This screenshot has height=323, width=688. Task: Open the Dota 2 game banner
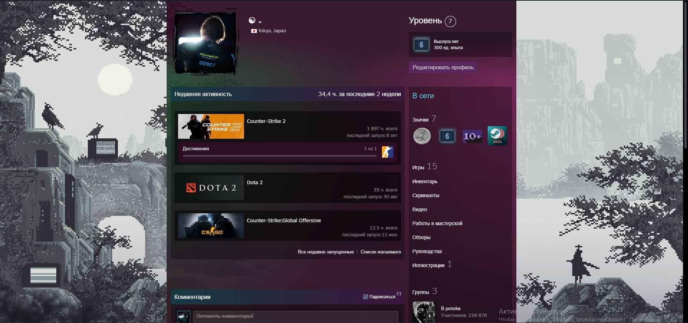coord(211,188)
